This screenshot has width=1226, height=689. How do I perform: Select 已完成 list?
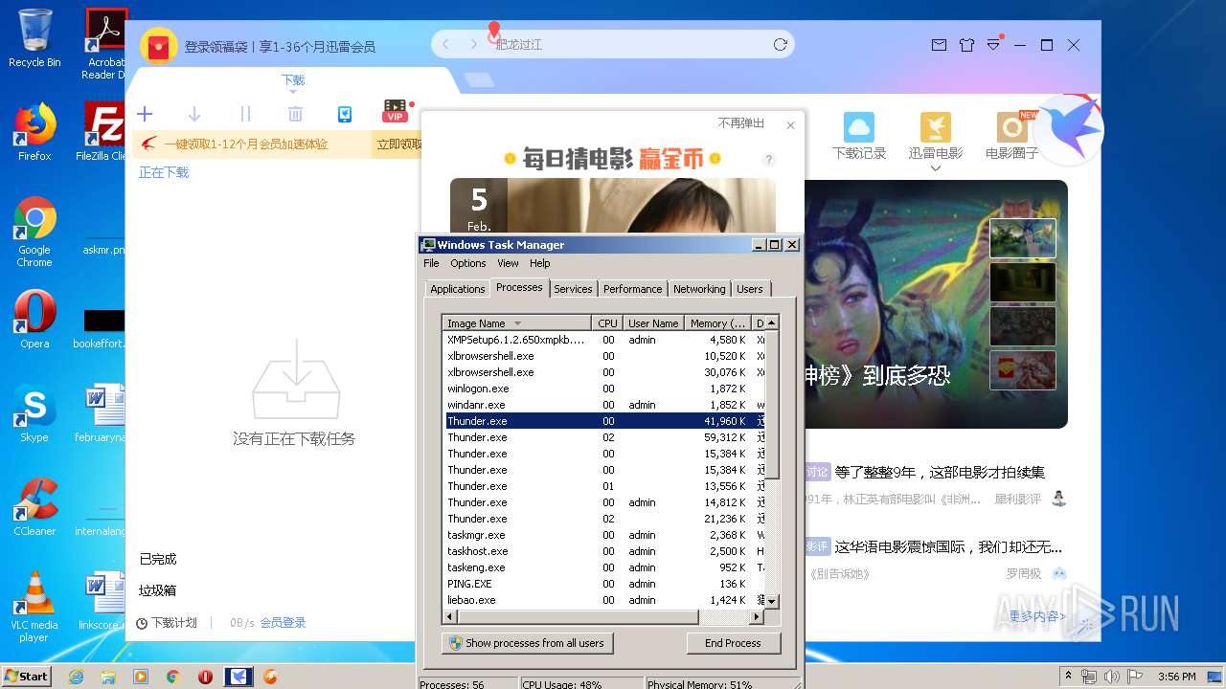158,559
